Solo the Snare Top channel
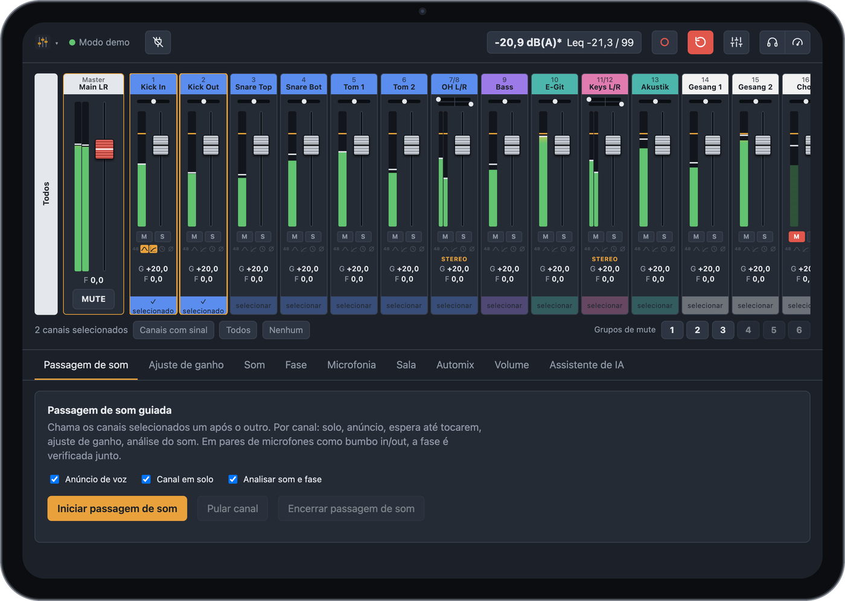 click(x=263, y=237)
